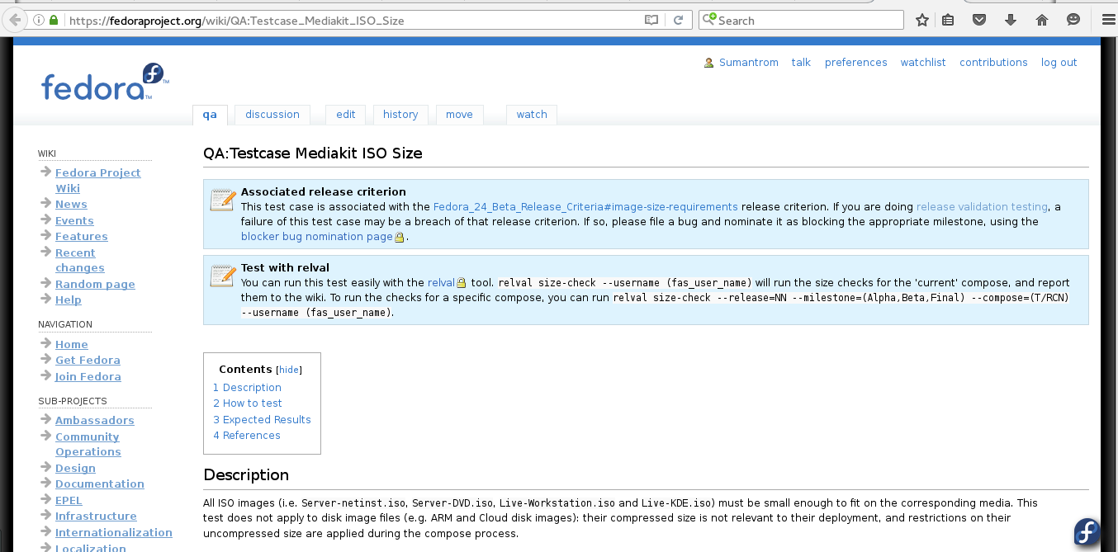Toggle reader view icon in address bar
This screenshot has height=552, width=1118.
pyautogui.click(x=651, y=20)
